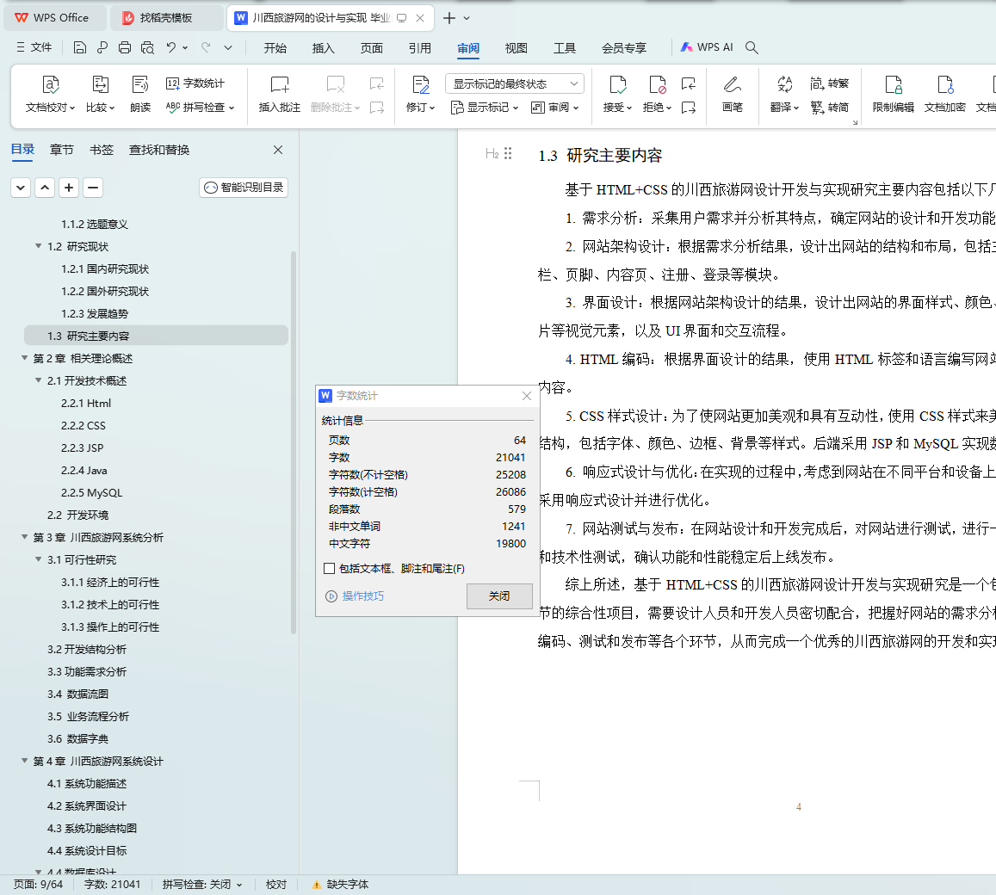
Task: Open the 找稻壳模板 tab
Action: coord(166,18)
